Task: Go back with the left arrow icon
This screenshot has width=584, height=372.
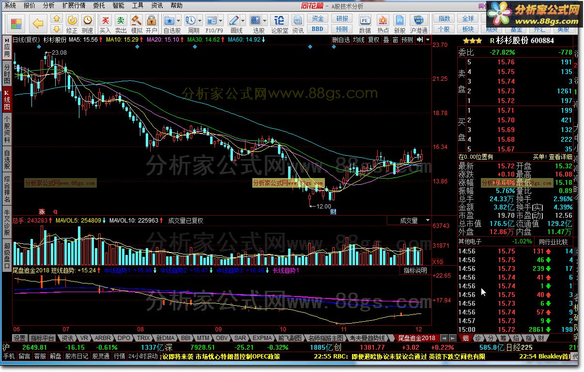Action: 38,23
